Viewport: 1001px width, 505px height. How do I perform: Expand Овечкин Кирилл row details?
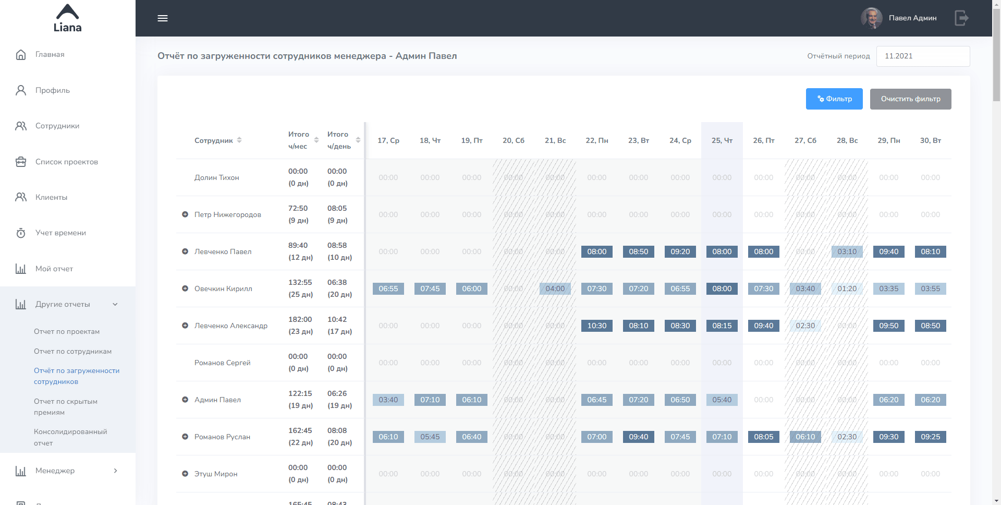pos(185,288)
